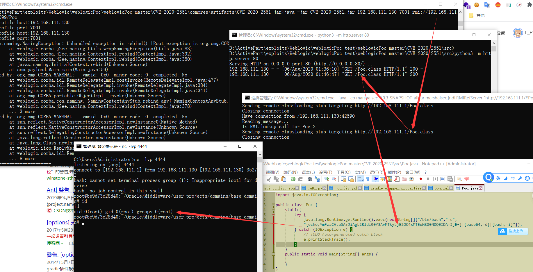This screenshot has height=272, width=533.
Task: Open the 'Ant| 警告:' search result link
Action: pos(60,190)
